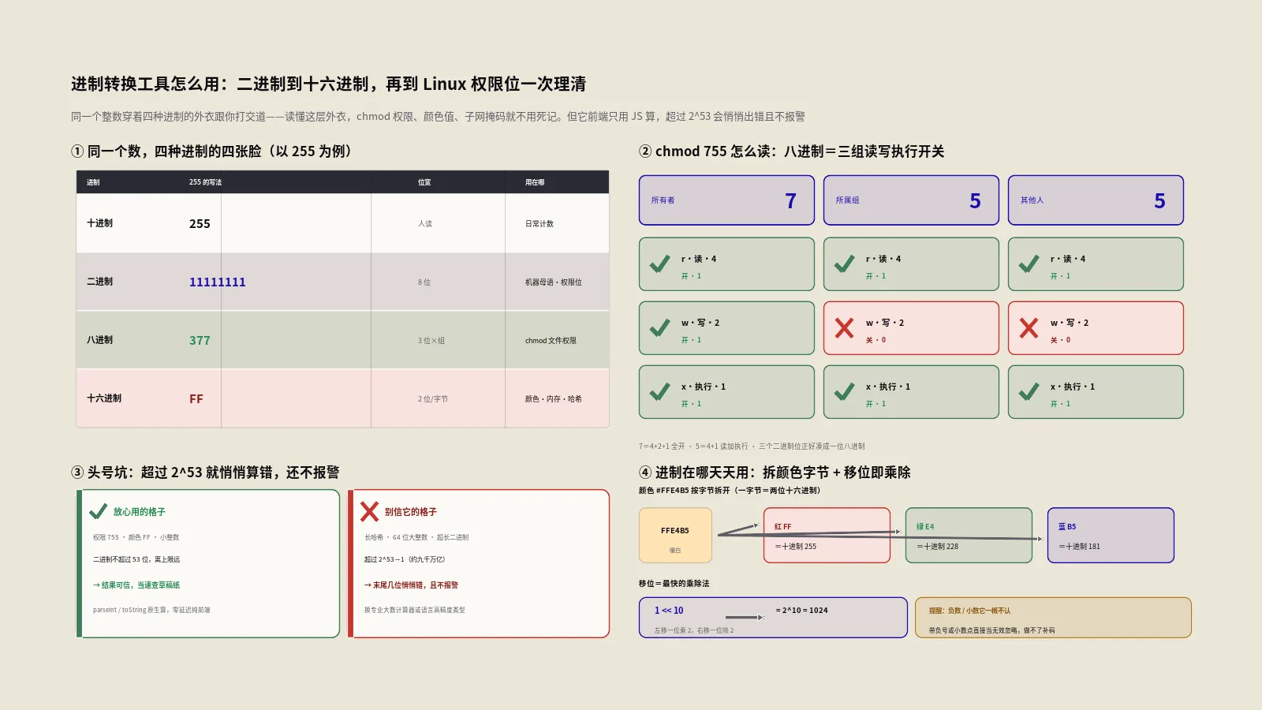The width and height of the screenshot is (1262, 710).
Task: Select the 所属组 5 card
Action: (911, 200)
